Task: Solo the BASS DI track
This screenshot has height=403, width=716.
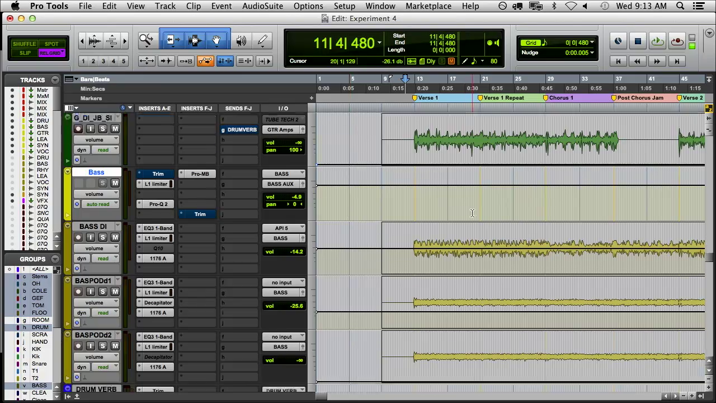Action: coord(103,237)
